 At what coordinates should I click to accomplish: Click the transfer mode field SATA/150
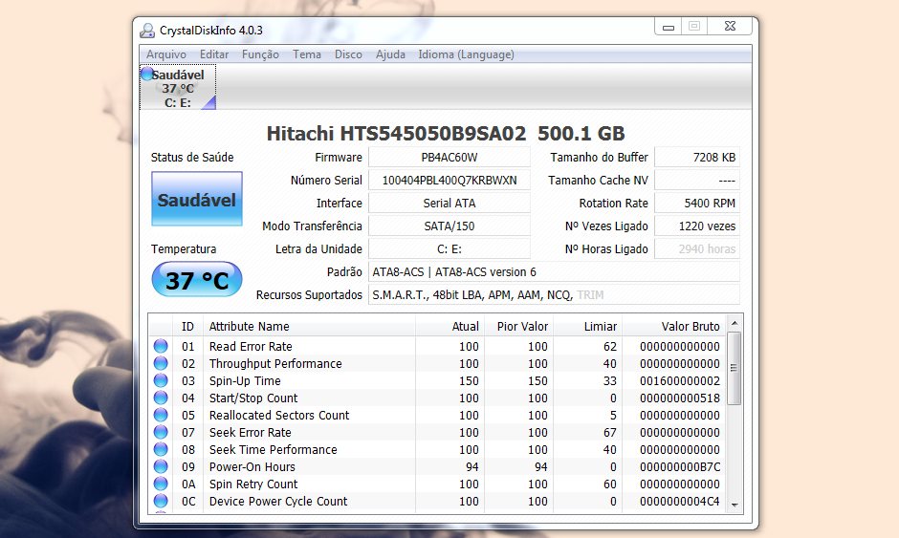pos(449,226)
